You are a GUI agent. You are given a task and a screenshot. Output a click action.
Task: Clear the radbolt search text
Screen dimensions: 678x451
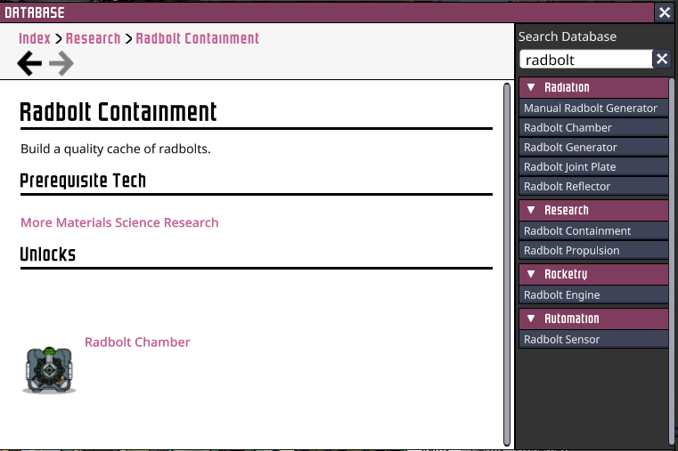[x=662, y=59]
